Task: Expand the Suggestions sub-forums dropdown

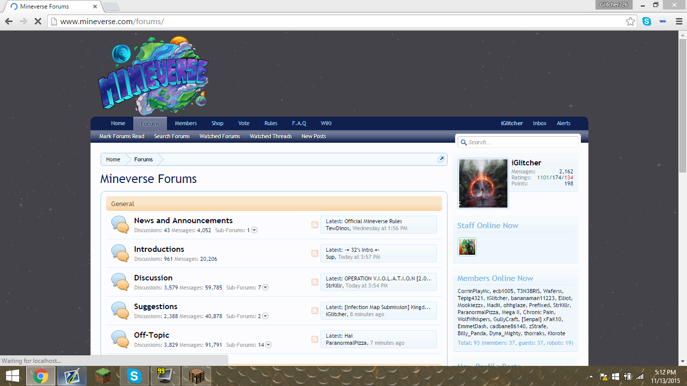Action: click(x=265, y=316)
